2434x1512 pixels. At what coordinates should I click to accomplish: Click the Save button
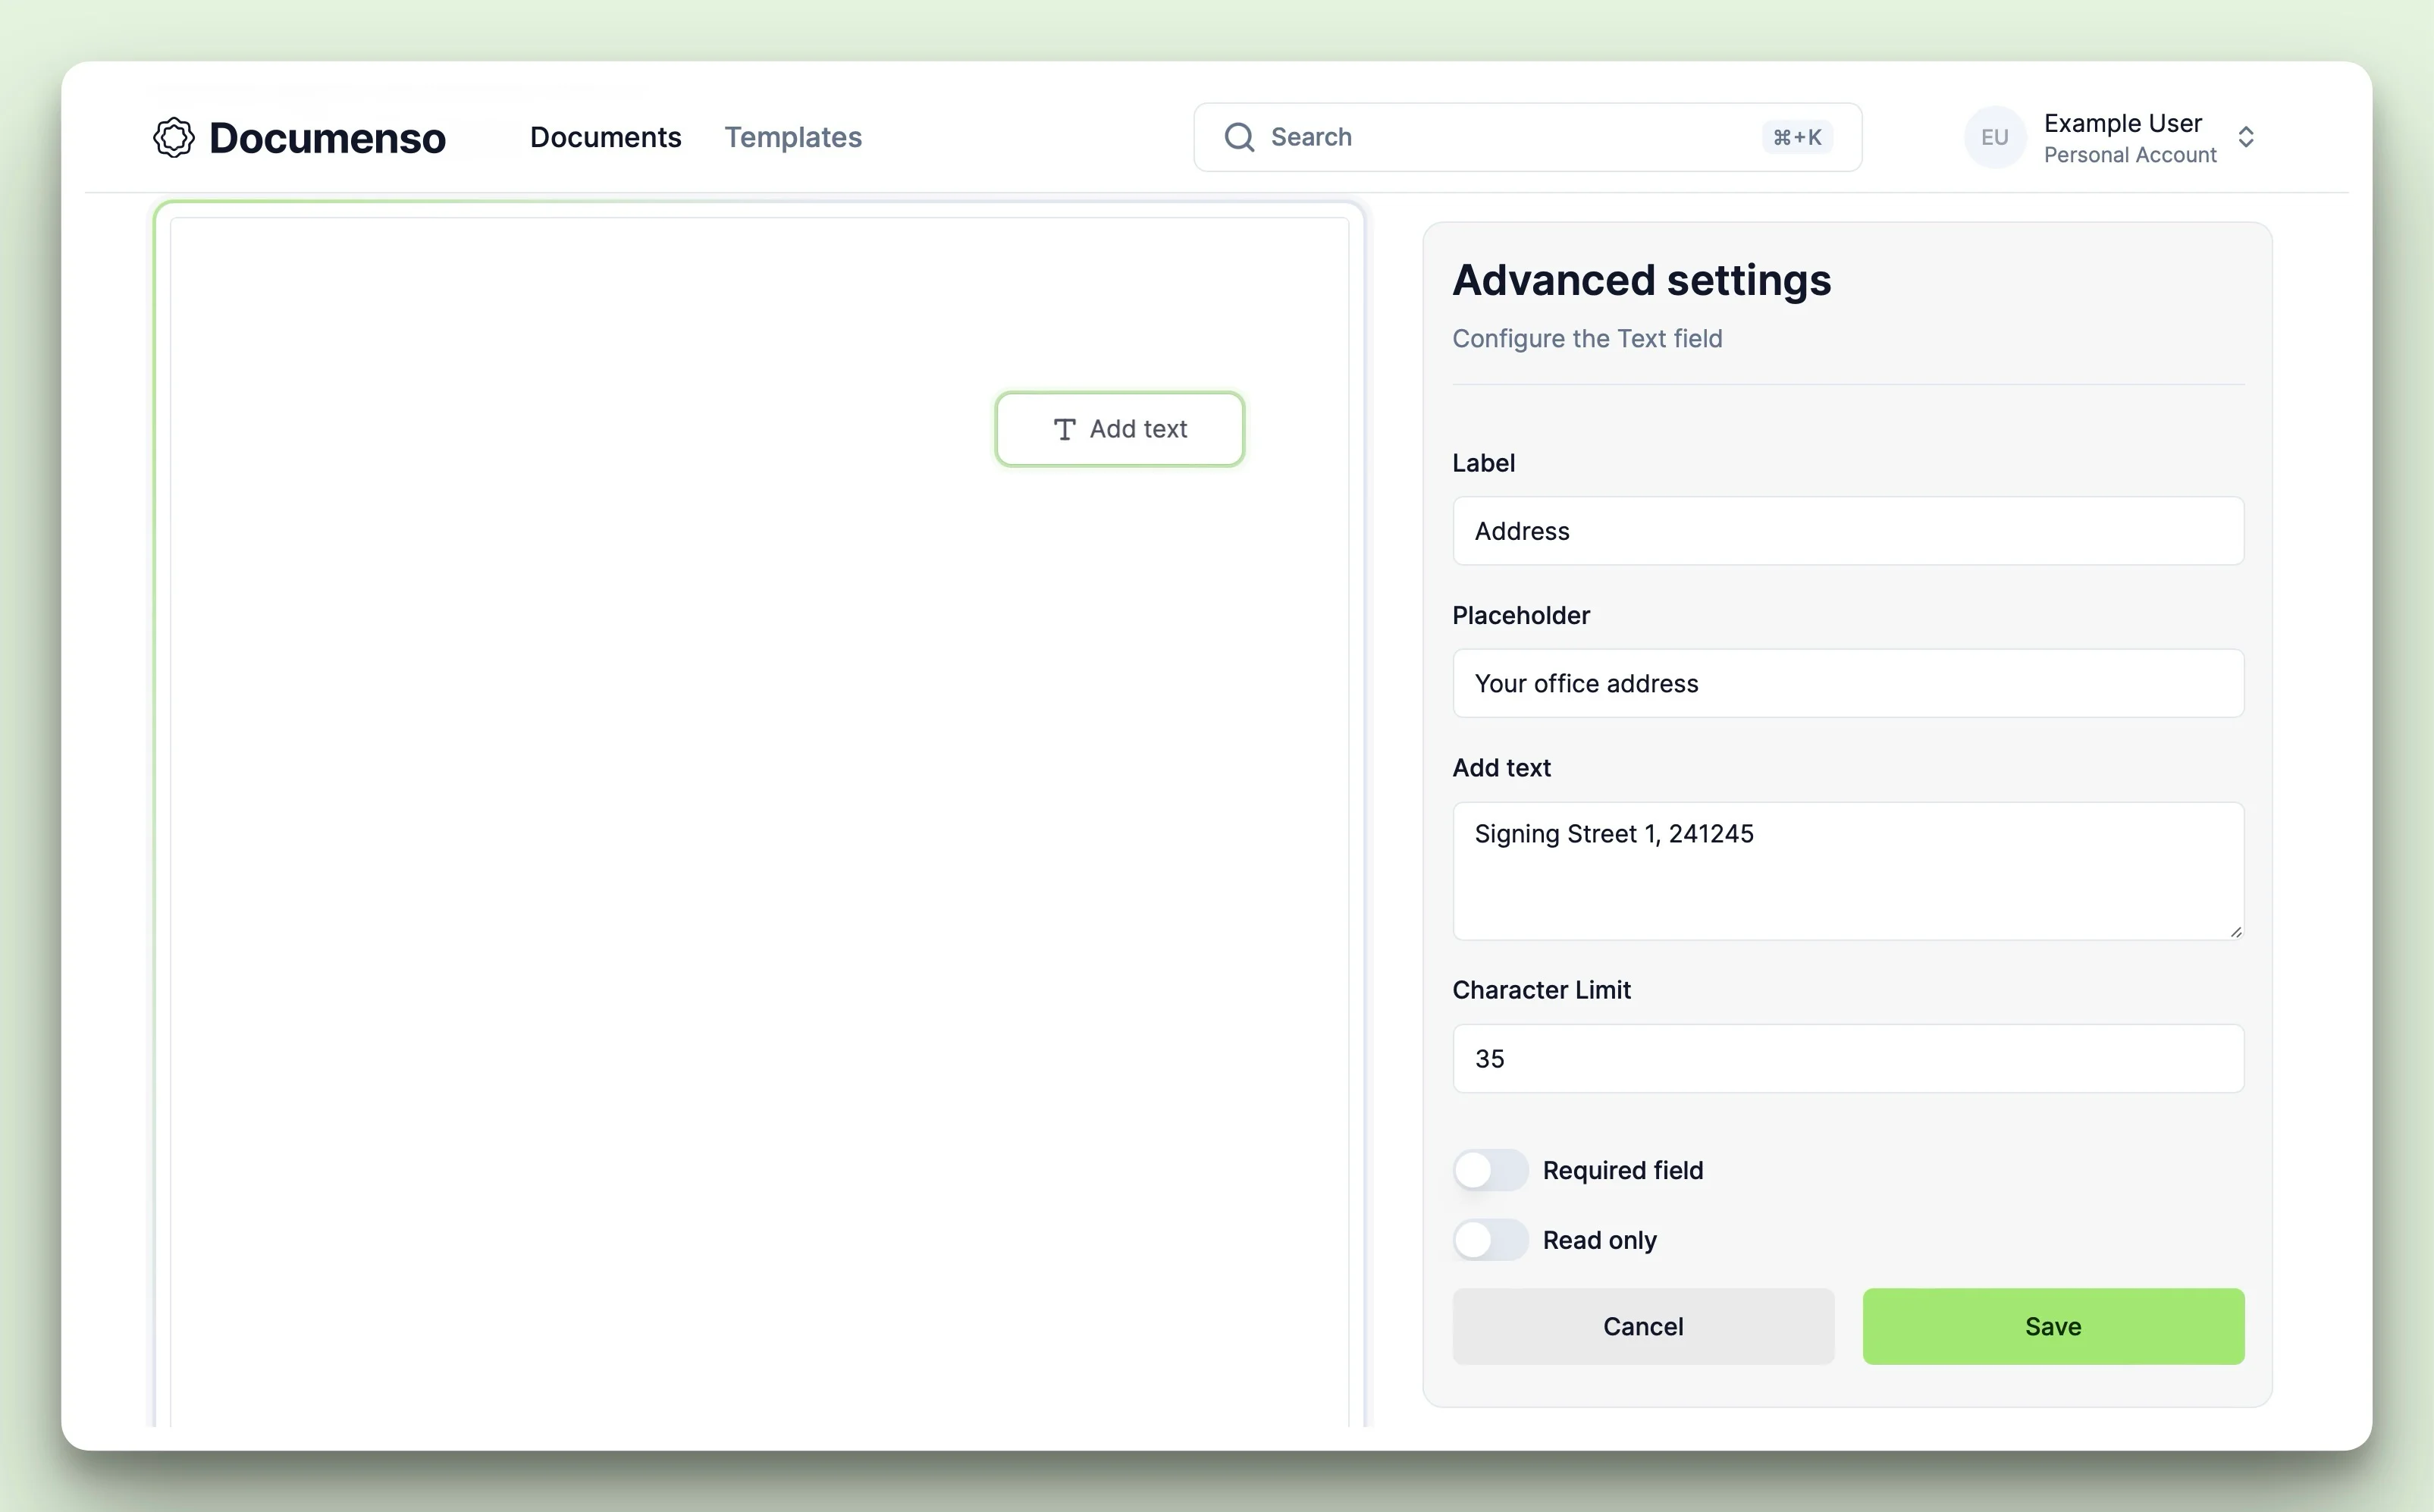2053,1325
